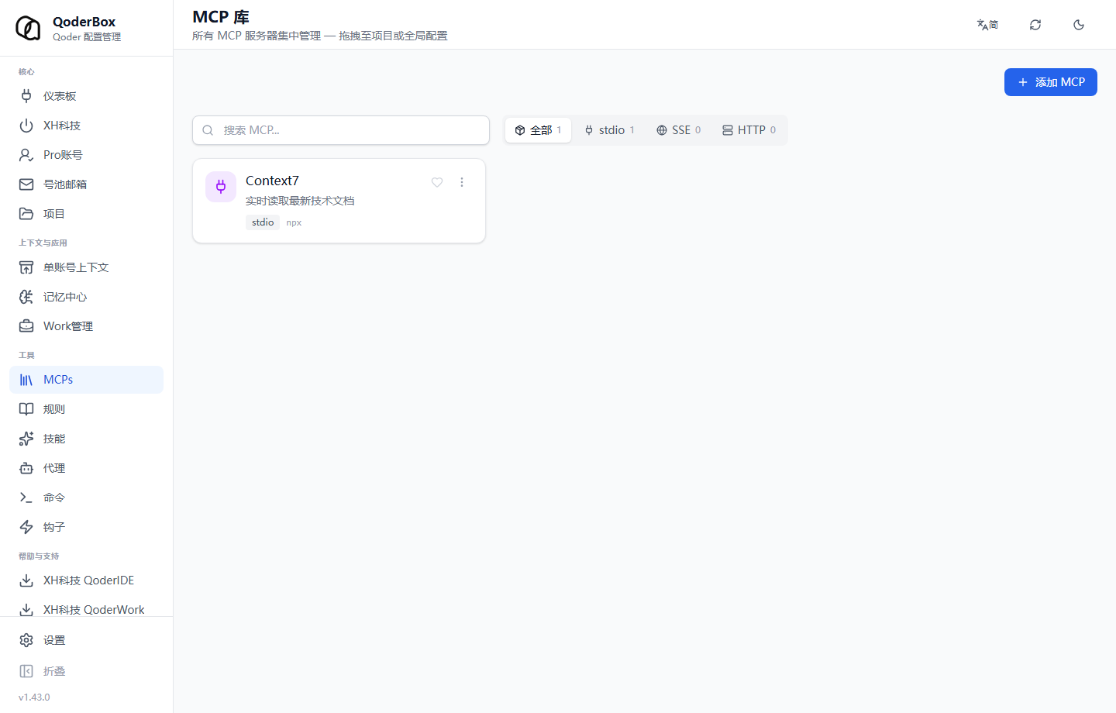
Task: Toggle dark mode with the moon icon
Action: (1079, 25)
